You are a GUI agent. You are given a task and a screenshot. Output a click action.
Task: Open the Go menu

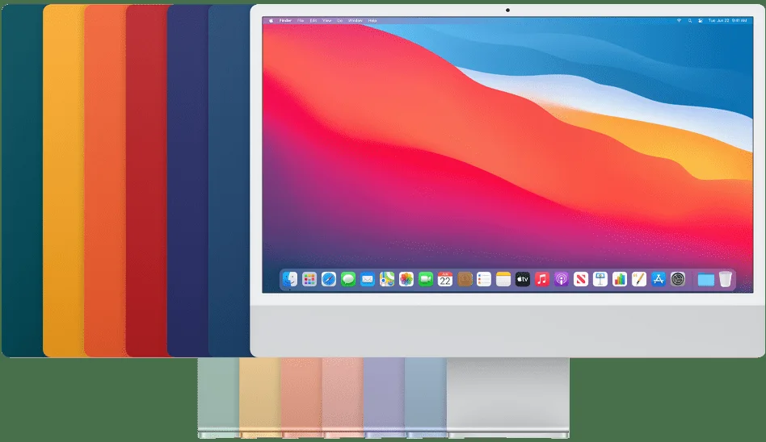[x=339, y=20]
